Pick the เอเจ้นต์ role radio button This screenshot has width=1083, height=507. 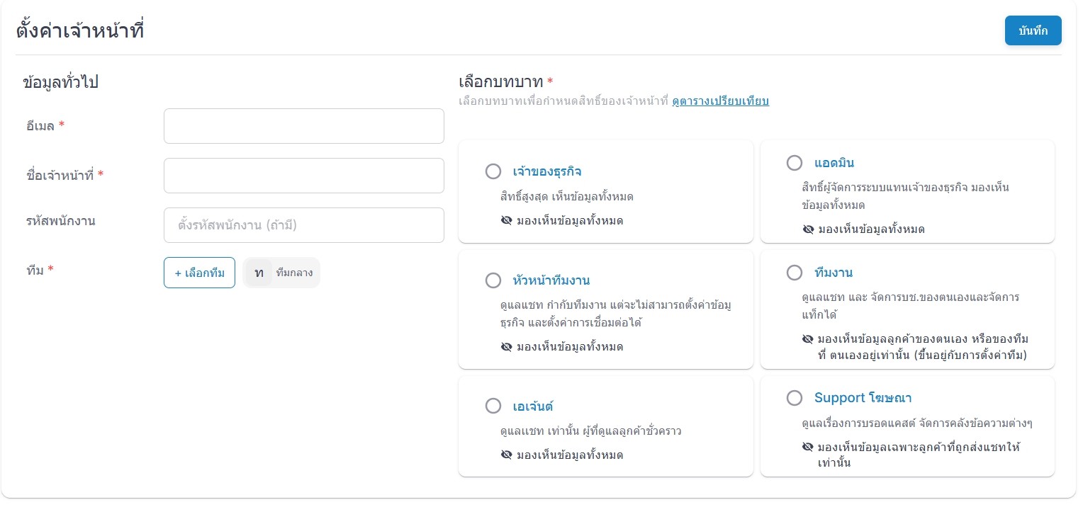493,406
